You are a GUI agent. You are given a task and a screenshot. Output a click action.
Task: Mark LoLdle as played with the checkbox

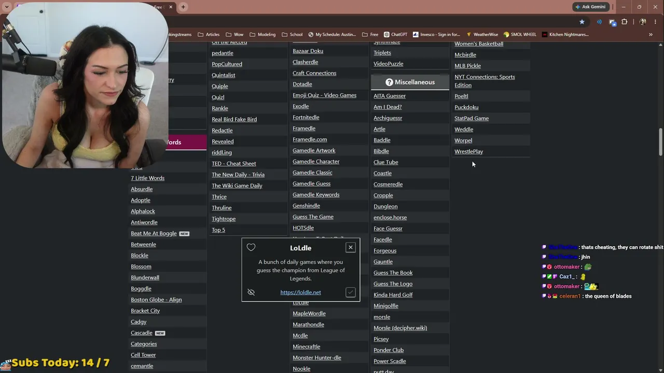click(x=351, y=292)
